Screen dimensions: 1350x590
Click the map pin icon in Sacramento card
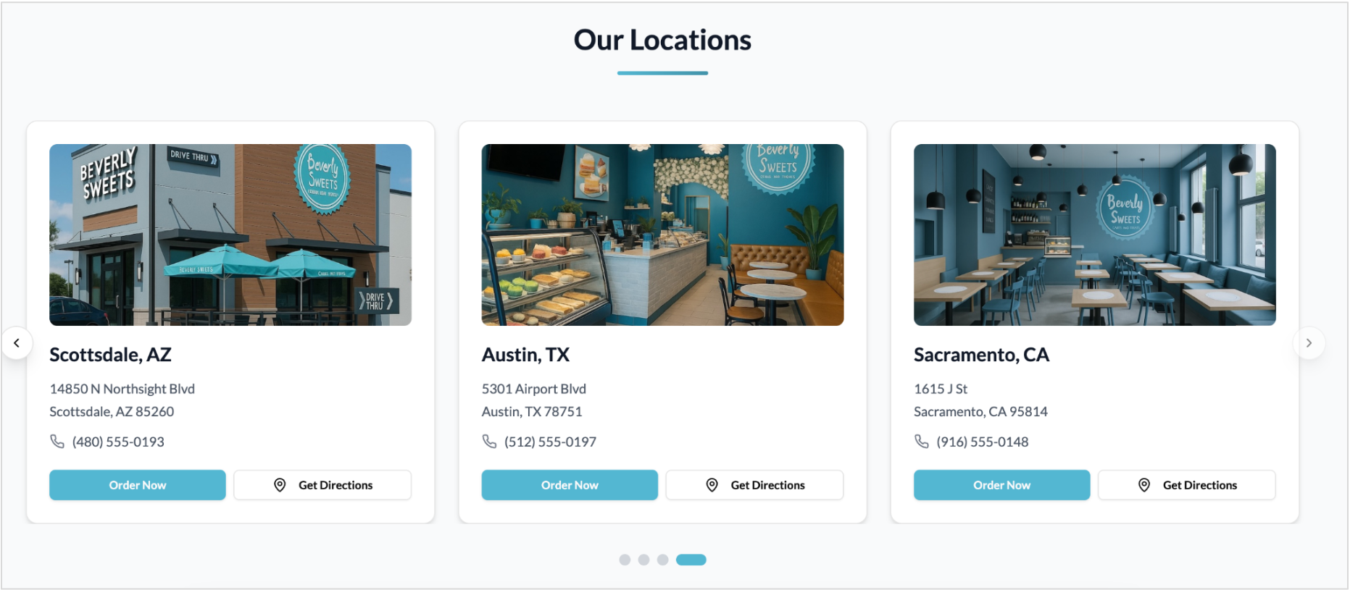(x=1144, y=485)
